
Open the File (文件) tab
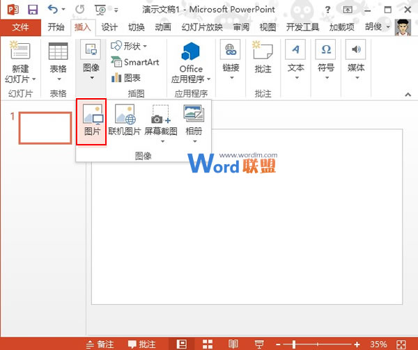(x=20, y=27)
